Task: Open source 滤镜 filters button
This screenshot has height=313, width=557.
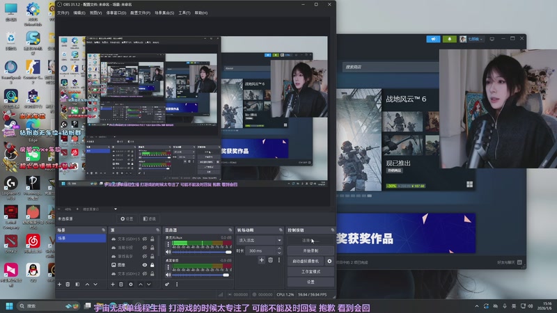Action: (149, 219)
